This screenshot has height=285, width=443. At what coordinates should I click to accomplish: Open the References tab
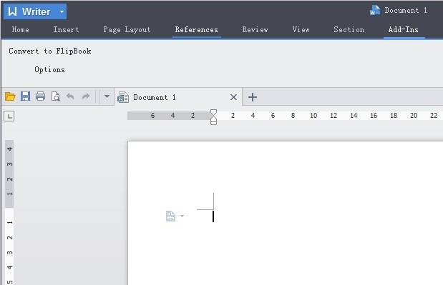(196, 29)
